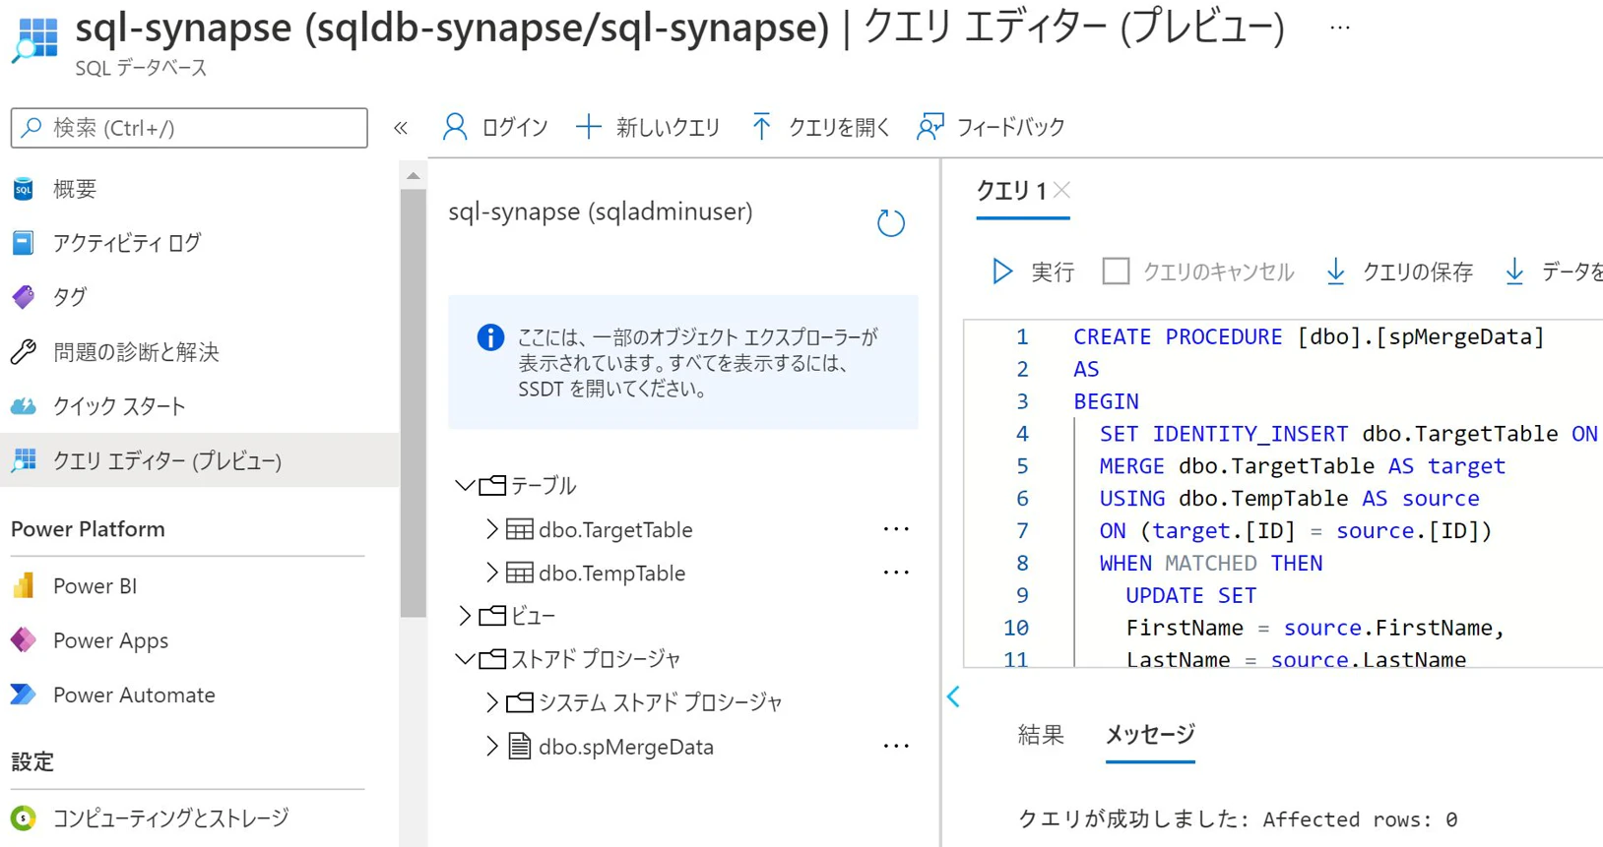Click the magnifier icon in the search box
1603x847 pixels.
32,128
